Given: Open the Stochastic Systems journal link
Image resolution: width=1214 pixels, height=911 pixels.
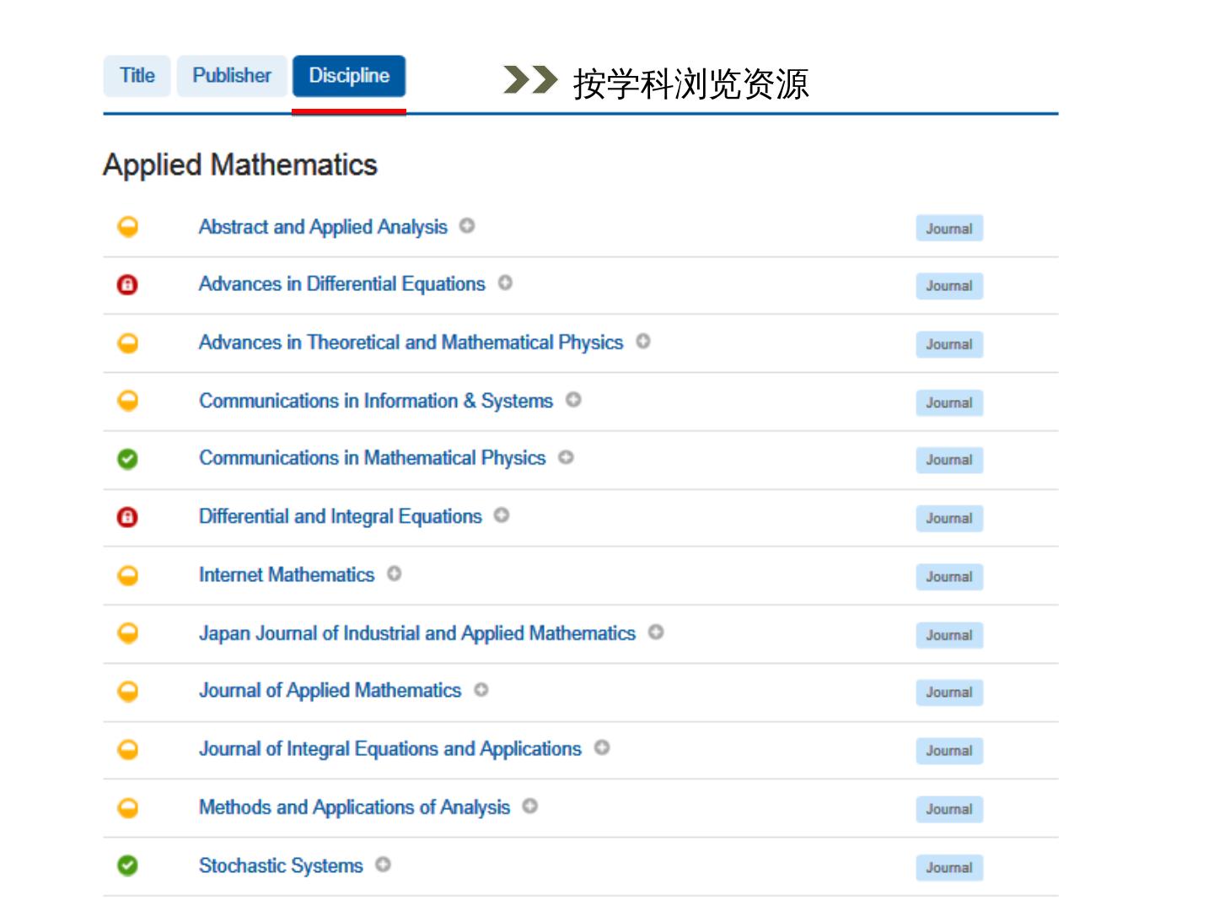Looking at the screenshot, I should click(x=281, y=865).
